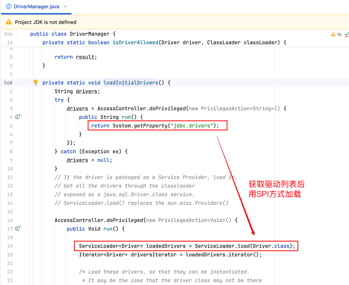This screenshot has width=349, height=285.
Task: Click implements gutter icon beside Void run()
Action: (x=18, y=229)
